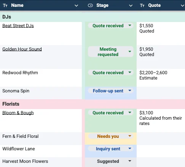The image size is (185, 167).
Task: Open the Golden Hour Sound link
Action: [x=22, y=49]
